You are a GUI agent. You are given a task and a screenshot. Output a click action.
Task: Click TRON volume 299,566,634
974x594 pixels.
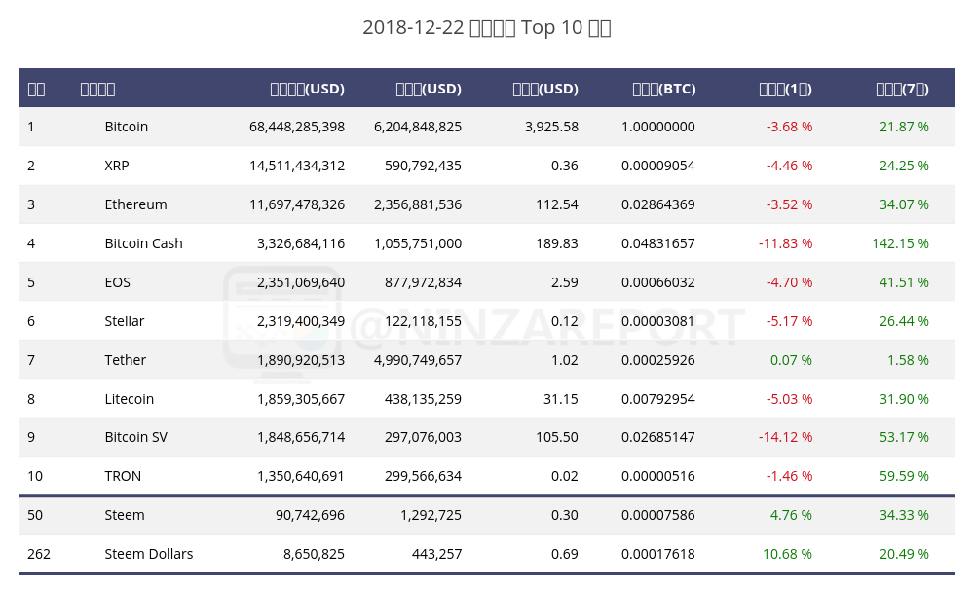(x=423, y=476)
